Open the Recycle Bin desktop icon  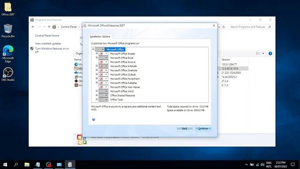(8, 31)
